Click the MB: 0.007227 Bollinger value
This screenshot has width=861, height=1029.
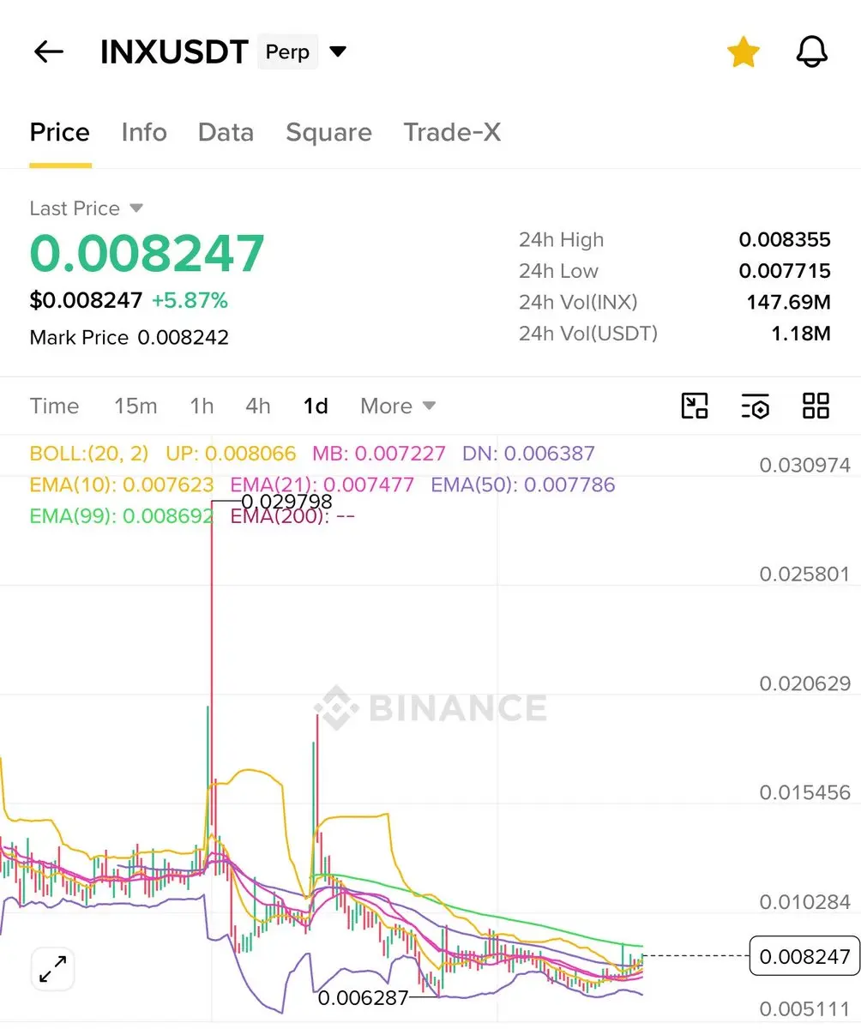tap(379, 454)
